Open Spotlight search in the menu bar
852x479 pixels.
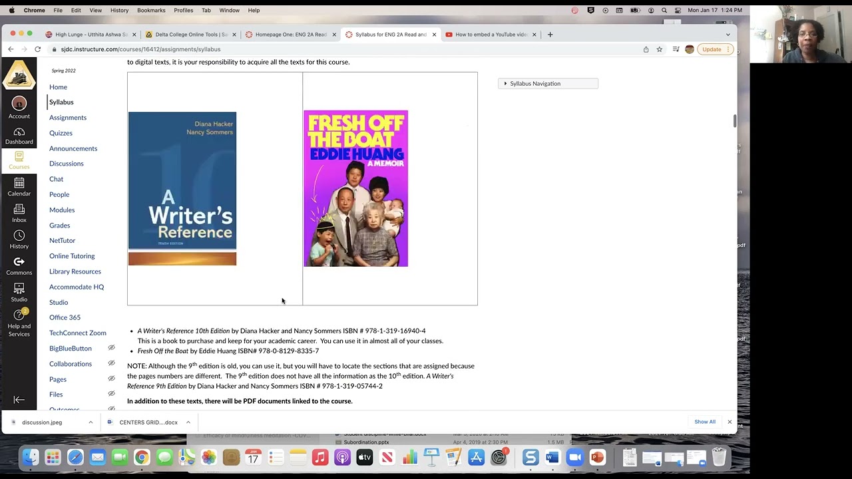(x=664, y=10)
